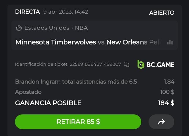This screenshot has height=136, width=189.
Task: Click the Brandon Ingram asistencias selection
Action: click(76, 82)
